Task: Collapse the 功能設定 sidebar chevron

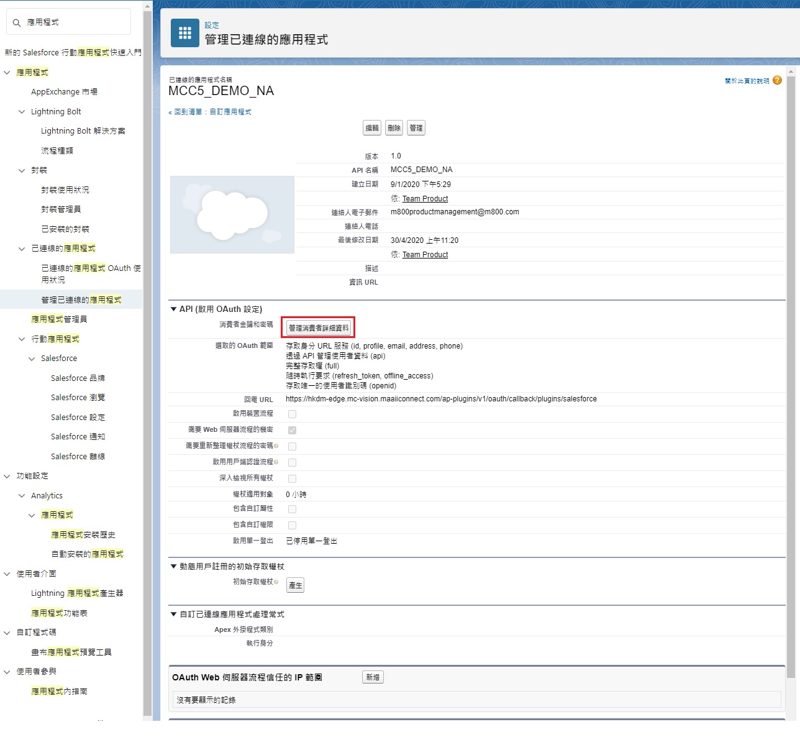Action: (x=7, y=476)
